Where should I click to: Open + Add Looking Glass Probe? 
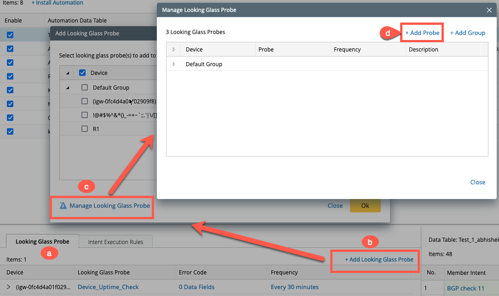coord(379,259)
